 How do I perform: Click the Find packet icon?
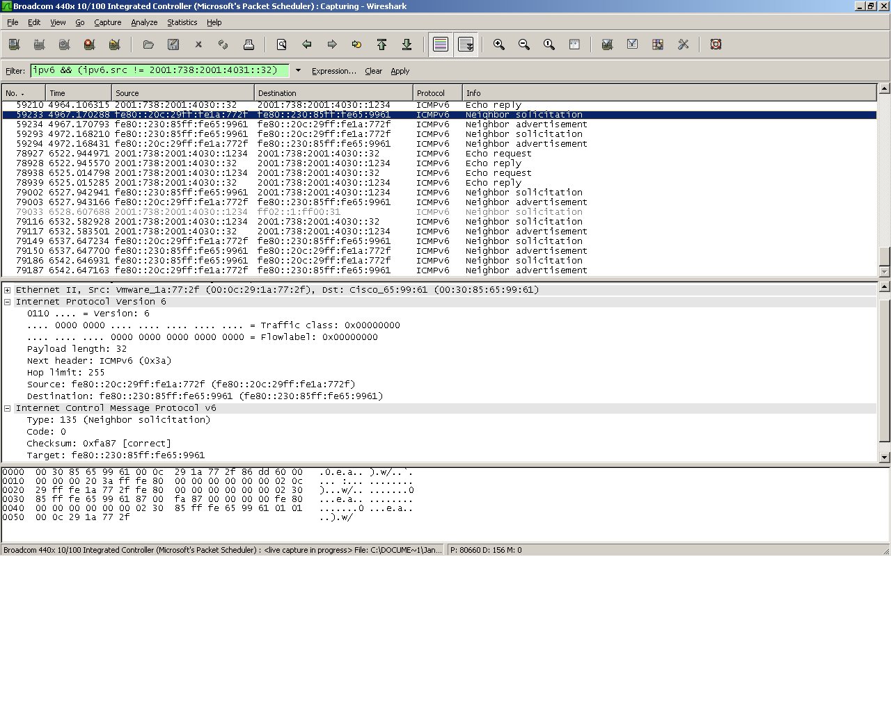tap(282, 44)
